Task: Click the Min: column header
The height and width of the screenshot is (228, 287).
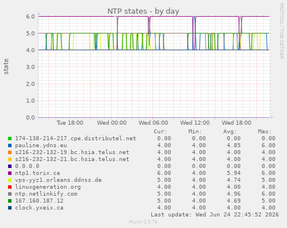Action: [x=195, y=132]
